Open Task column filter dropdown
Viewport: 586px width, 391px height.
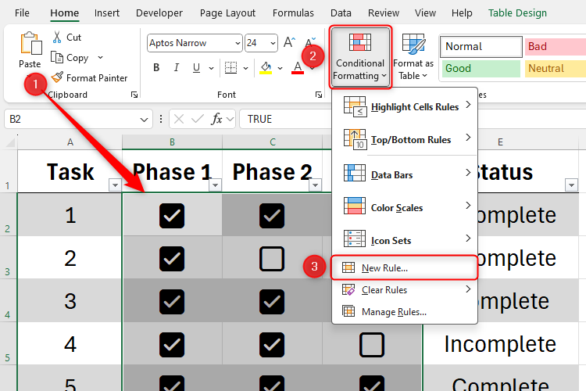(115, 185)
